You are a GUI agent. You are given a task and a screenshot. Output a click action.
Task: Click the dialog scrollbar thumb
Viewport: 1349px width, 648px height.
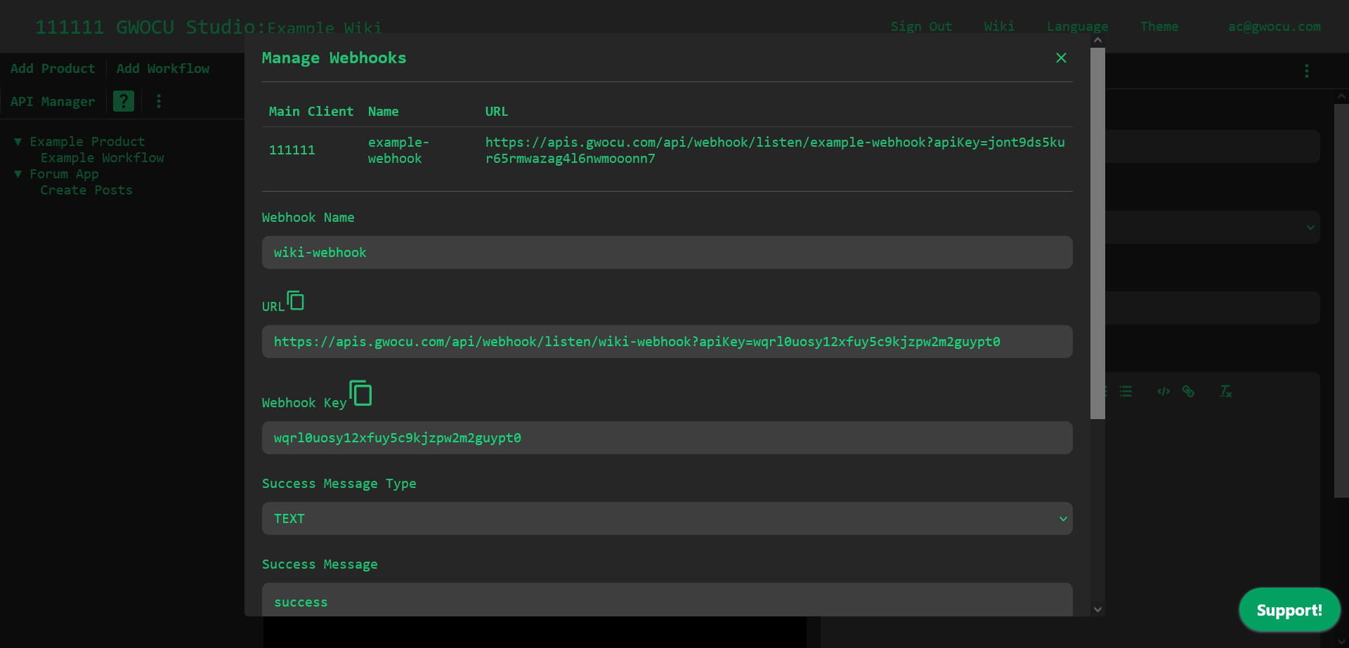(x=1097, y=233)
